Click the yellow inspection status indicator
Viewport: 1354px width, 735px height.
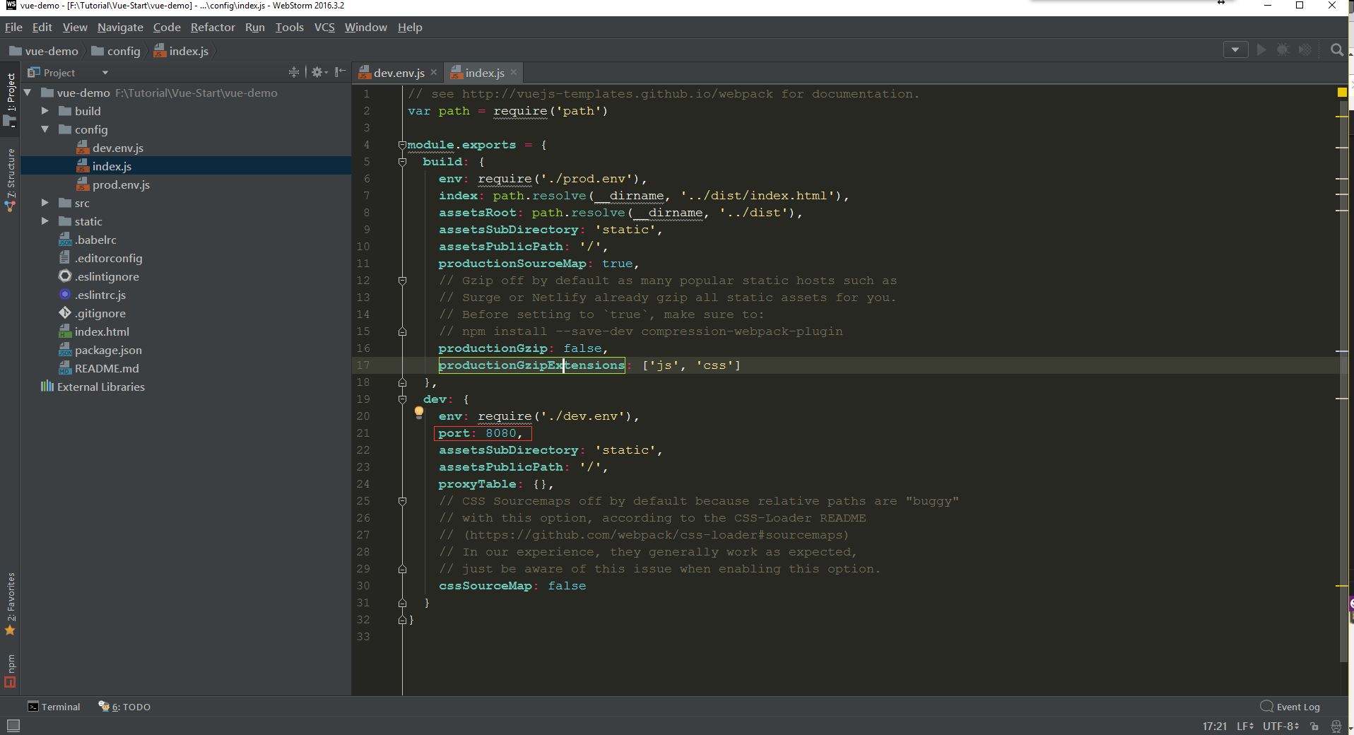[1342, 92]
